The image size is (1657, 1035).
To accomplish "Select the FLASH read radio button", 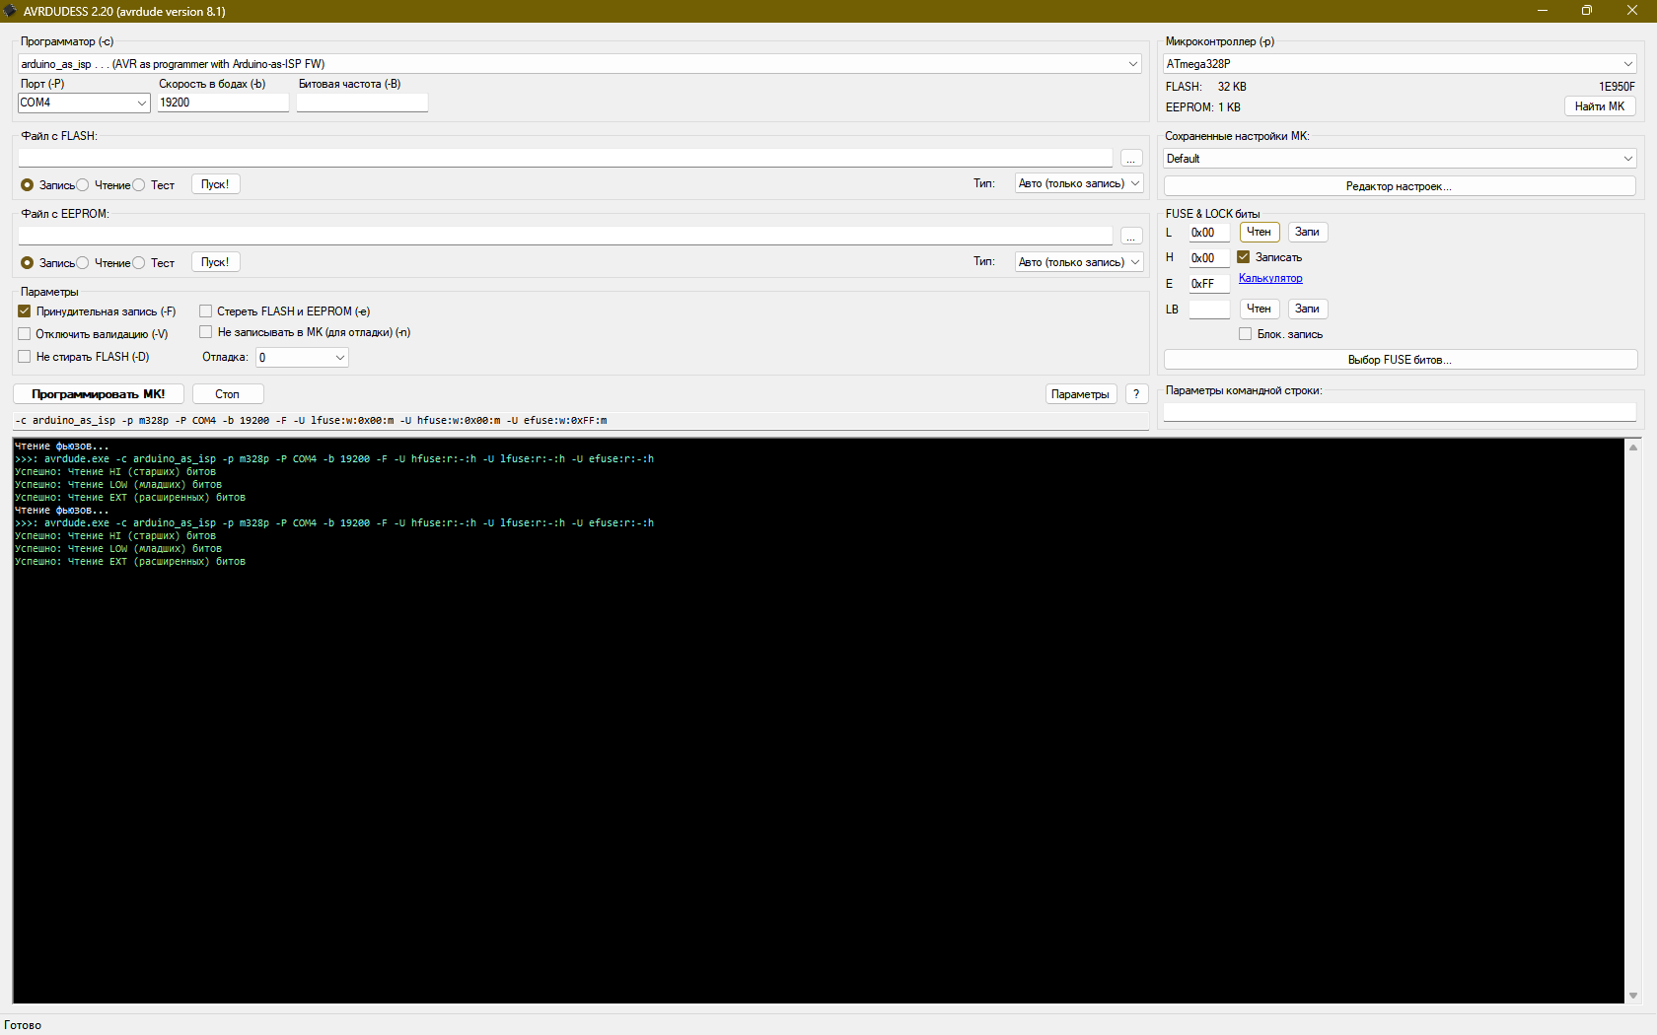I will (83, 185).
